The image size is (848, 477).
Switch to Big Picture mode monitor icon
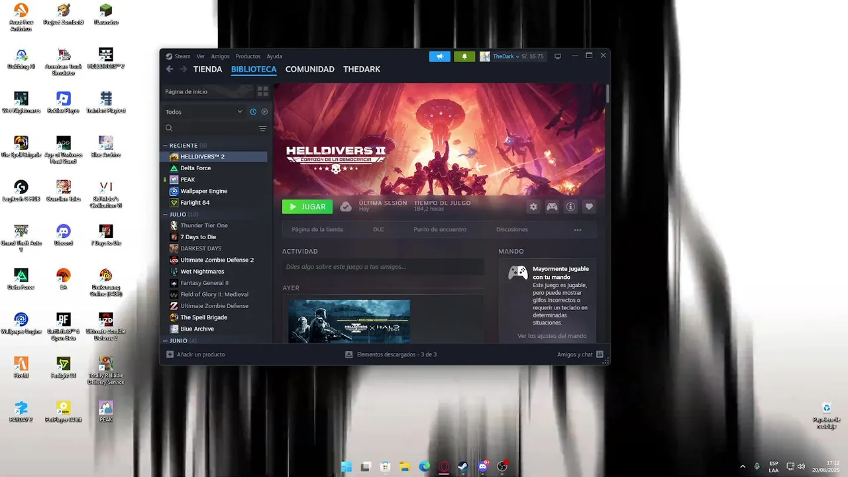[558, 56]
